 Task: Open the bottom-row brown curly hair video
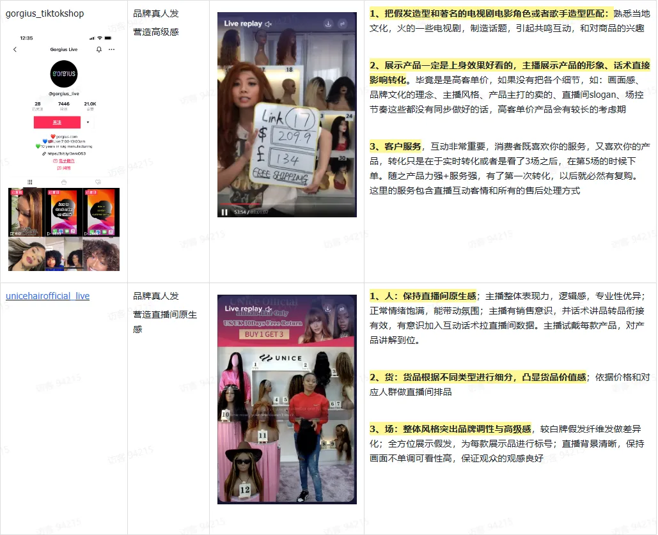[x=101, y=254]
